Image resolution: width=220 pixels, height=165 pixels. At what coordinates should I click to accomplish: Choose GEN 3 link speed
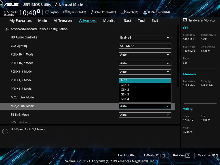click(x=145, y=94)
